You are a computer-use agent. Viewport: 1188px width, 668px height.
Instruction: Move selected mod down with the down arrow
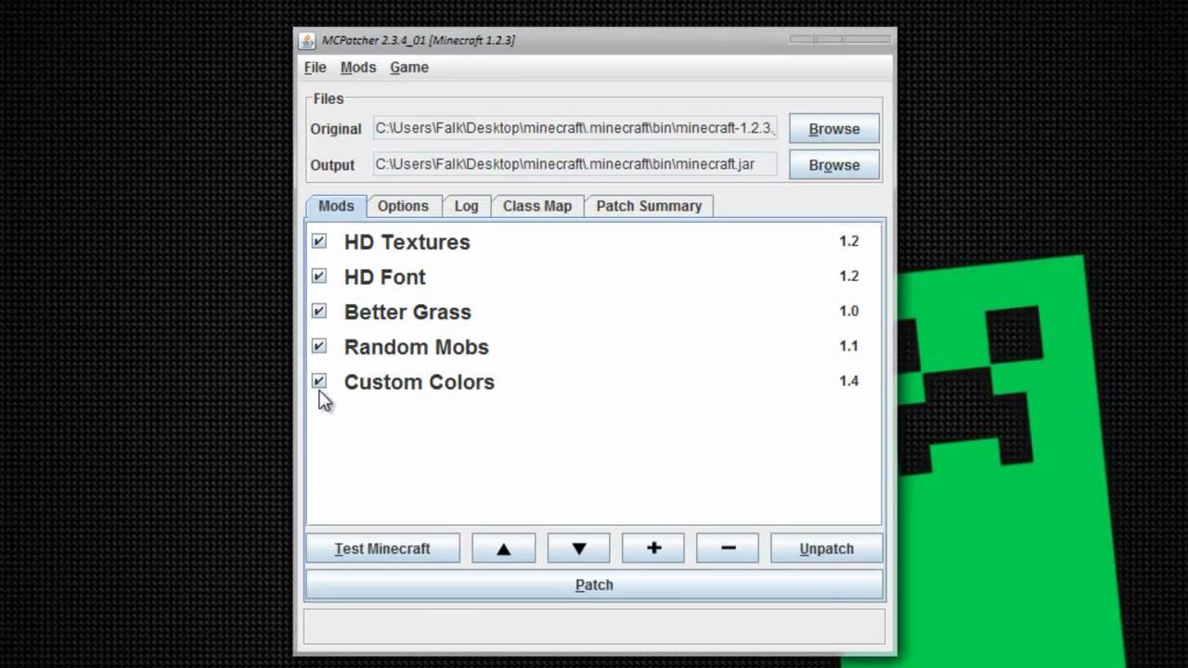578,548
